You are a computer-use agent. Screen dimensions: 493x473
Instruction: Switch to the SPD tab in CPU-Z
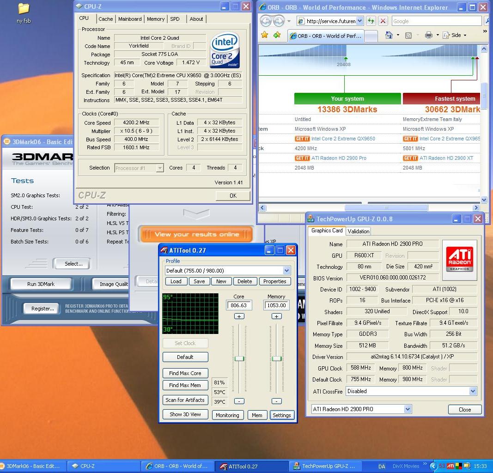[x=175, y=19]
